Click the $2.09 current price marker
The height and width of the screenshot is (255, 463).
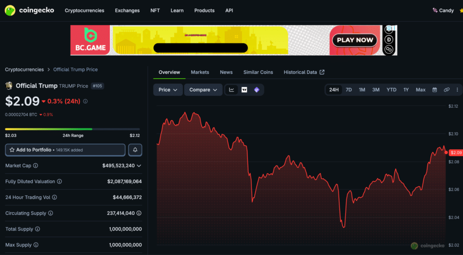point(455,152)
